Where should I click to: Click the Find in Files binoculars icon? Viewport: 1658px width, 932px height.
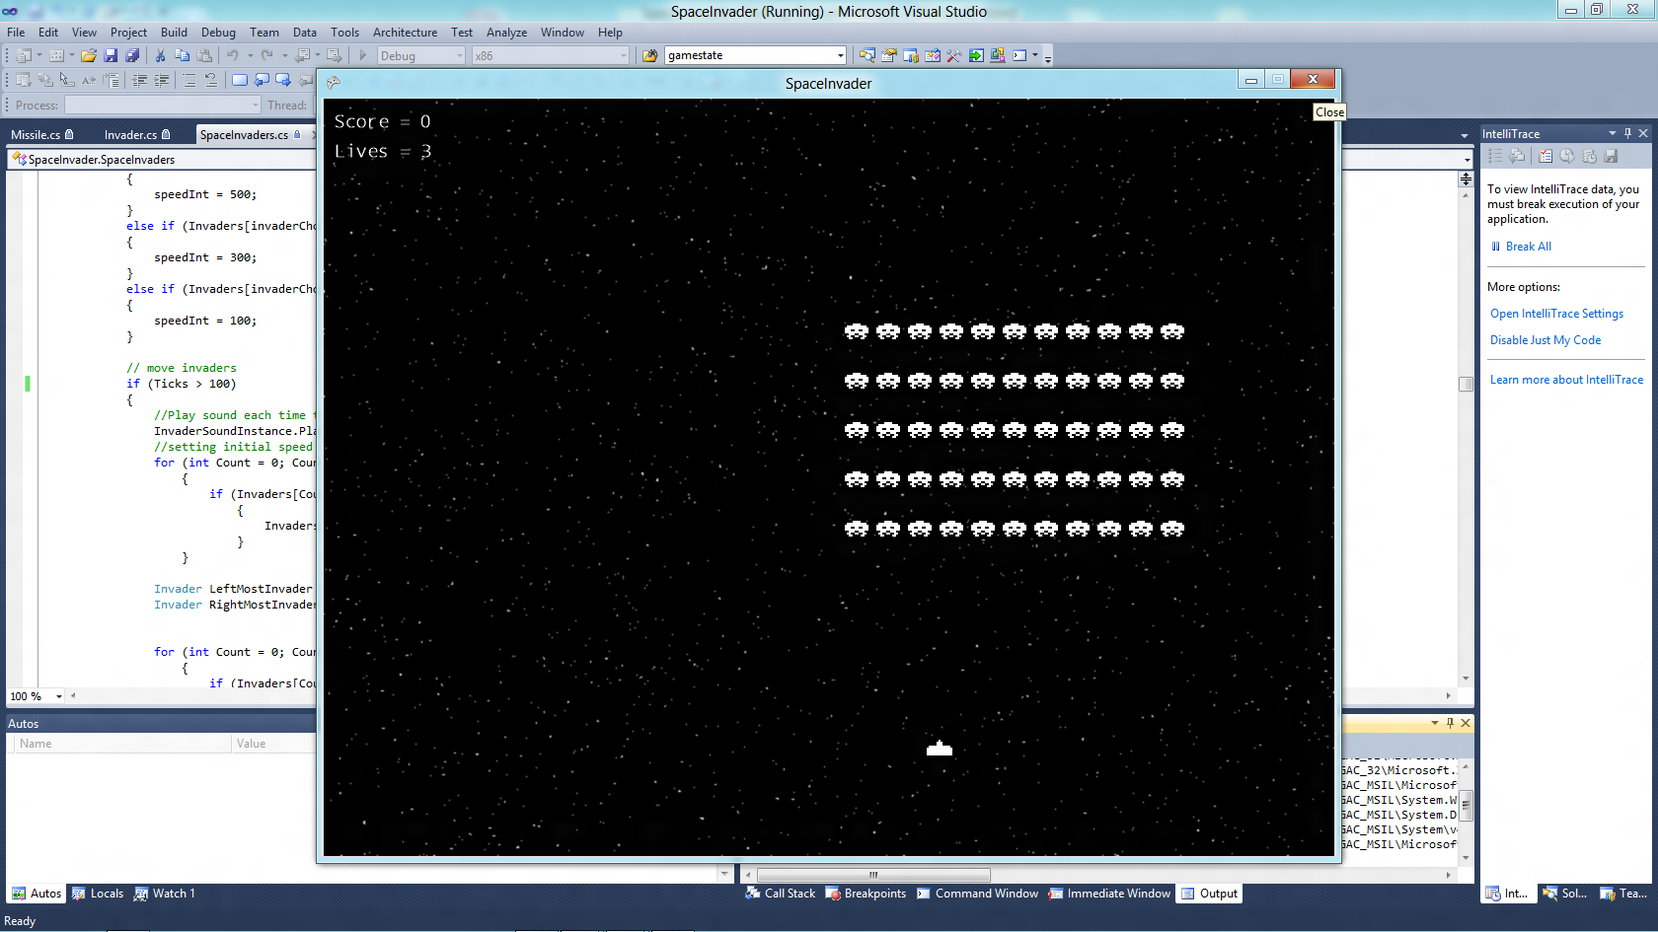[x=649, y=55]
